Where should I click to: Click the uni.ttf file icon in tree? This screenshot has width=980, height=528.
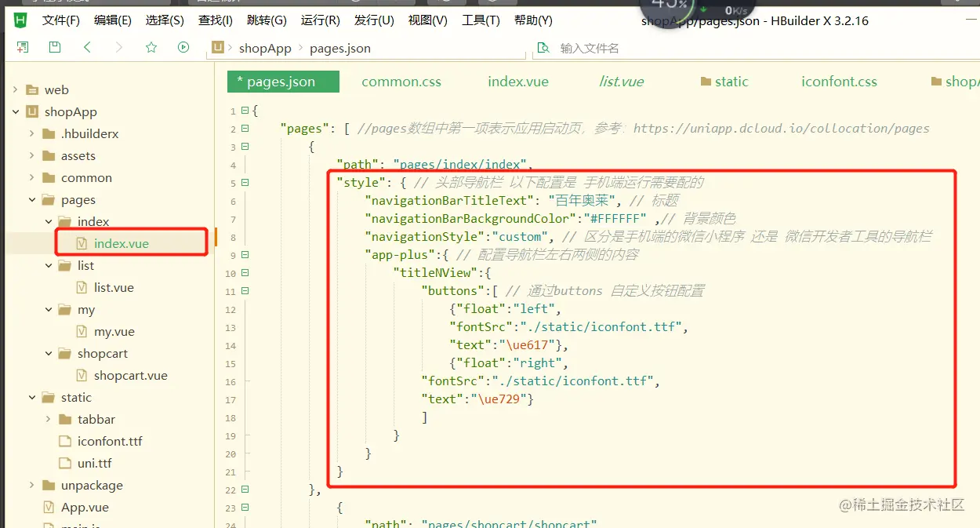(65, 463)
